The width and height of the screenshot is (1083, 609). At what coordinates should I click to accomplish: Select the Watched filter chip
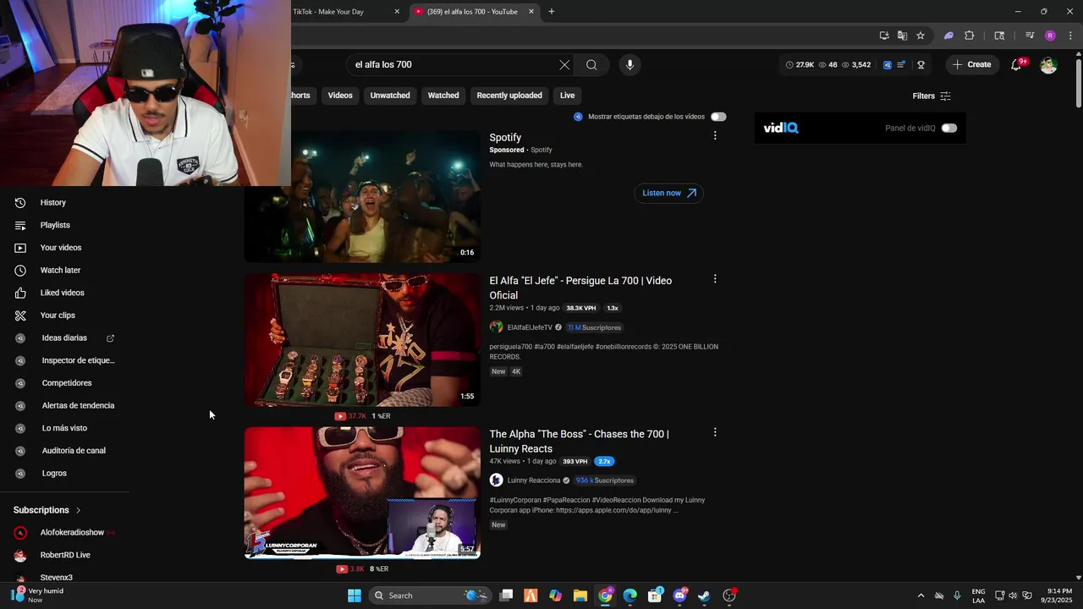(x=443, y=96)
